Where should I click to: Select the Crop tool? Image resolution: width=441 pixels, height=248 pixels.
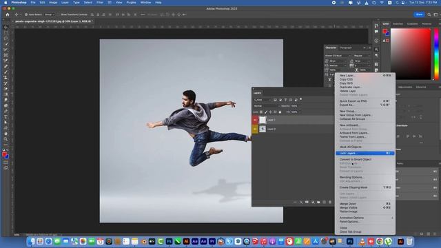coord(6,50)
